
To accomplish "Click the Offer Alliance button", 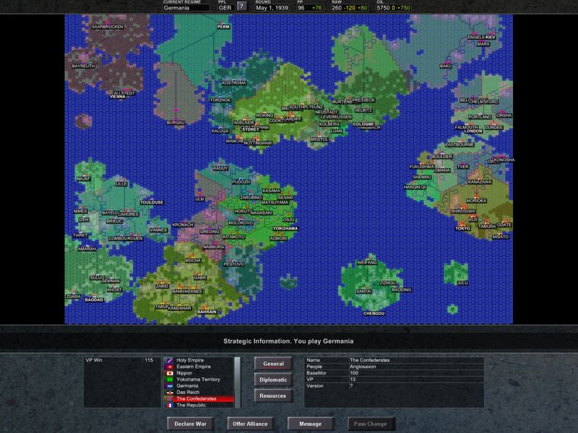I will coord(250,424).
